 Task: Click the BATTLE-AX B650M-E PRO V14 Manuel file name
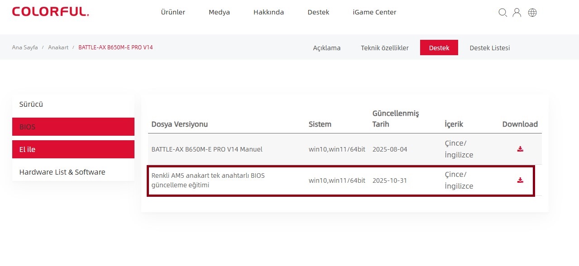click(207, 149)
